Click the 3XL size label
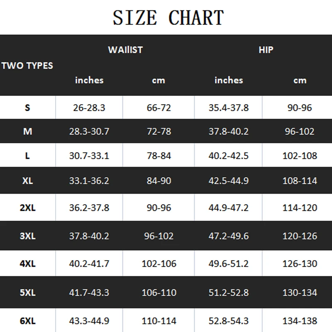Viewport: 332px width, 332px height. 27,236
